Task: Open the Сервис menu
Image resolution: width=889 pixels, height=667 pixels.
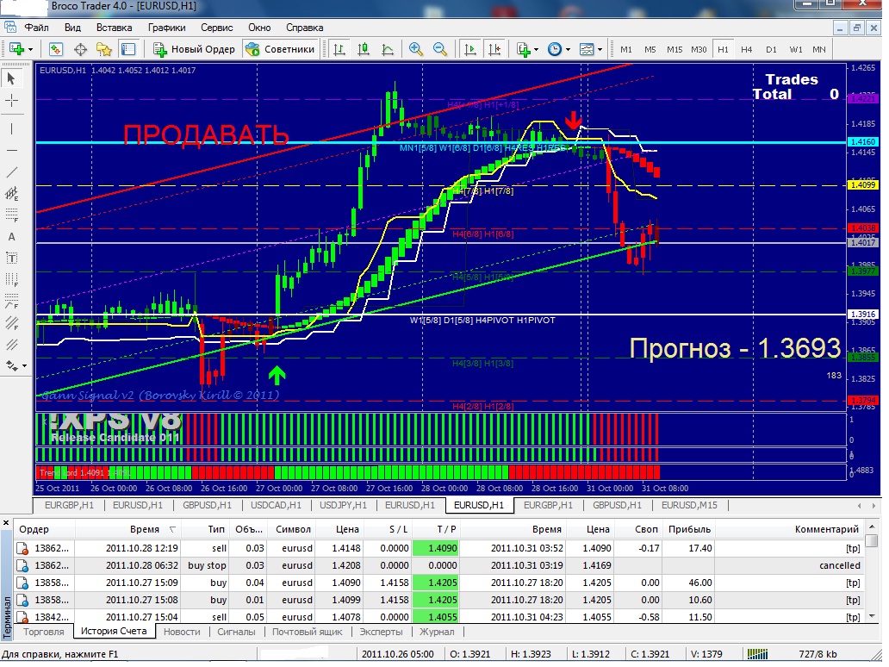Action: (x=216, y=28)
